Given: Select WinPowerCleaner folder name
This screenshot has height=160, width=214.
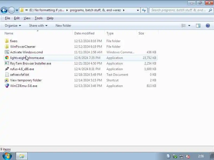Looking at the screenshot, I should (23, 46).
